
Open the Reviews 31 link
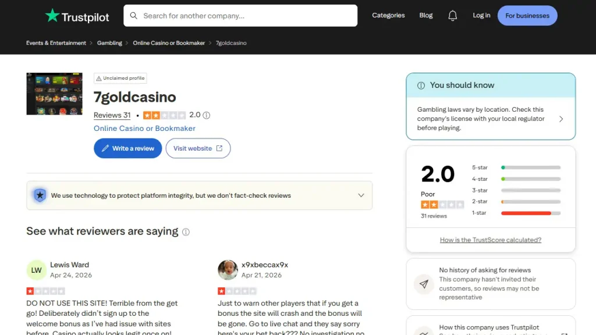point(112,115)
